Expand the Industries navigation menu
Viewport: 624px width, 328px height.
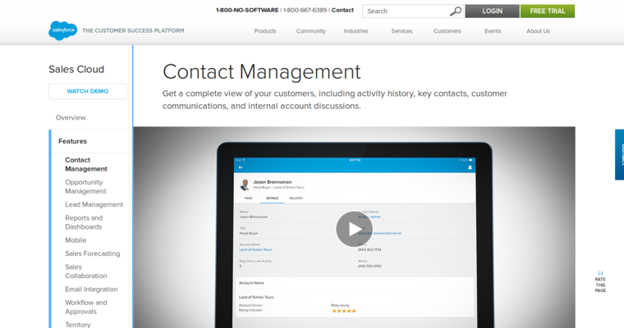tap(356, 31)
